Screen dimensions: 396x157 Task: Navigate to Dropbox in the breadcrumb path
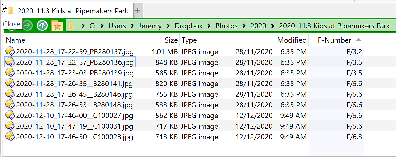tap(189, 26)
